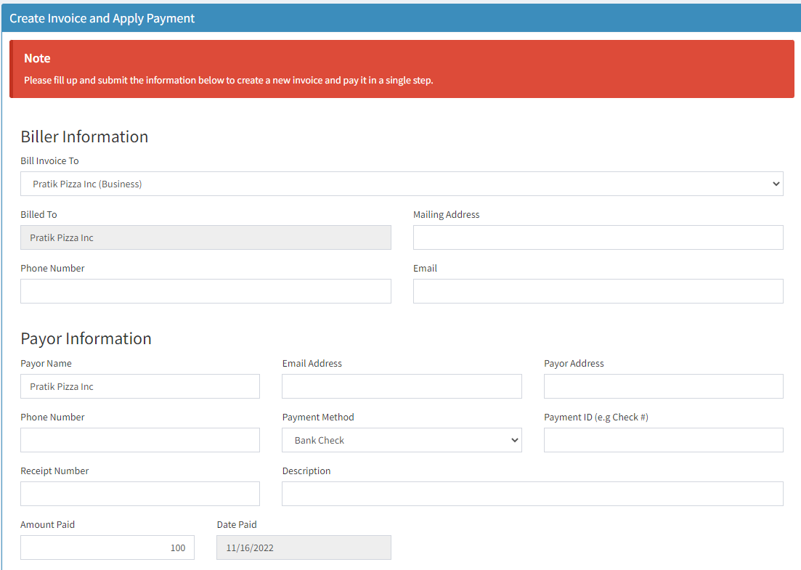Viewport: 801px width, 570px height.
Task: Click the Bill Invoice To label
Action: 49,161
